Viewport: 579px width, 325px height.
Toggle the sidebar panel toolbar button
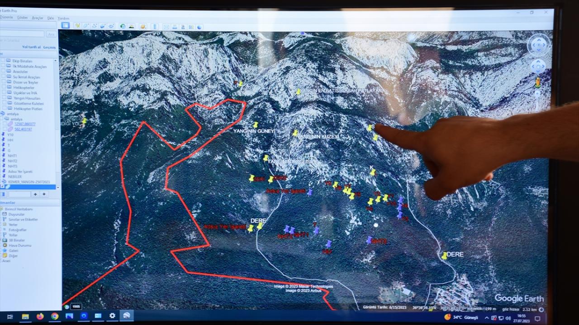tap(66, 26)
